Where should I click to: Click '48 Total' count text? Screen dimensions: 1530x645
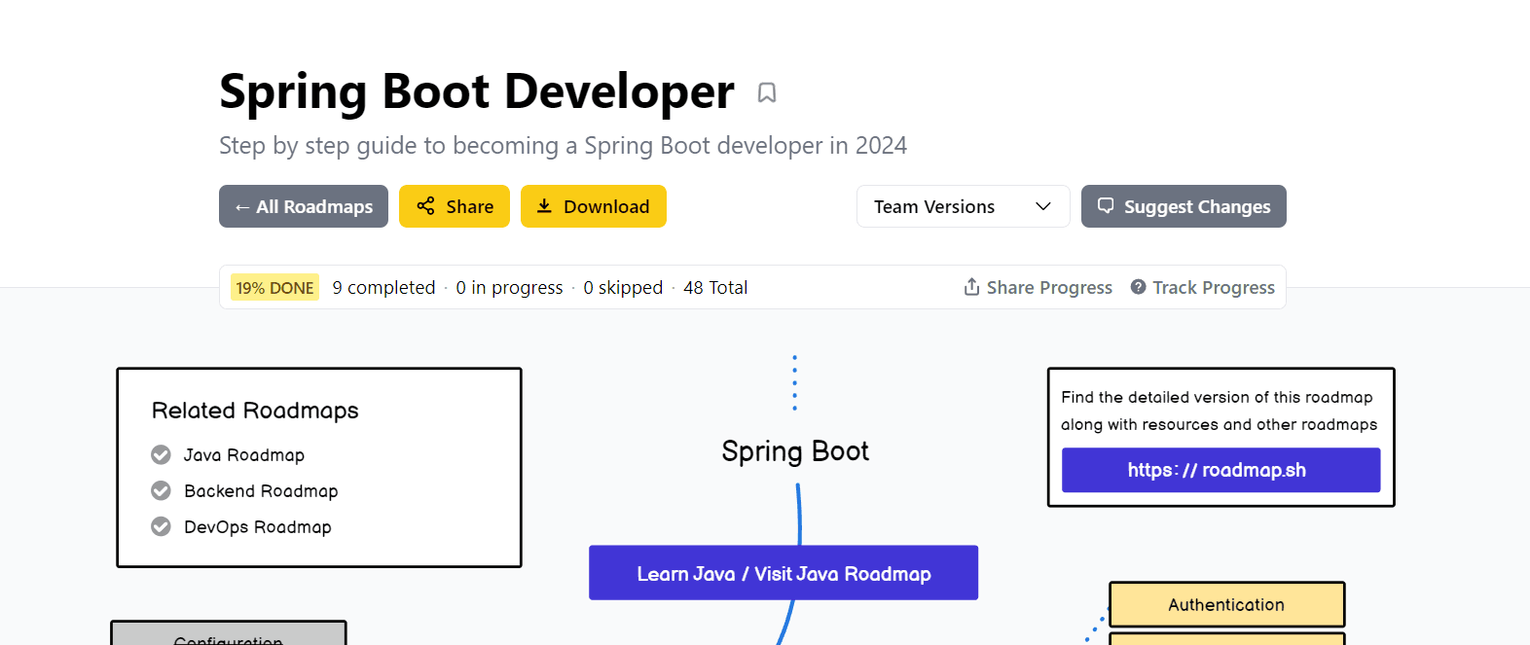715,287
